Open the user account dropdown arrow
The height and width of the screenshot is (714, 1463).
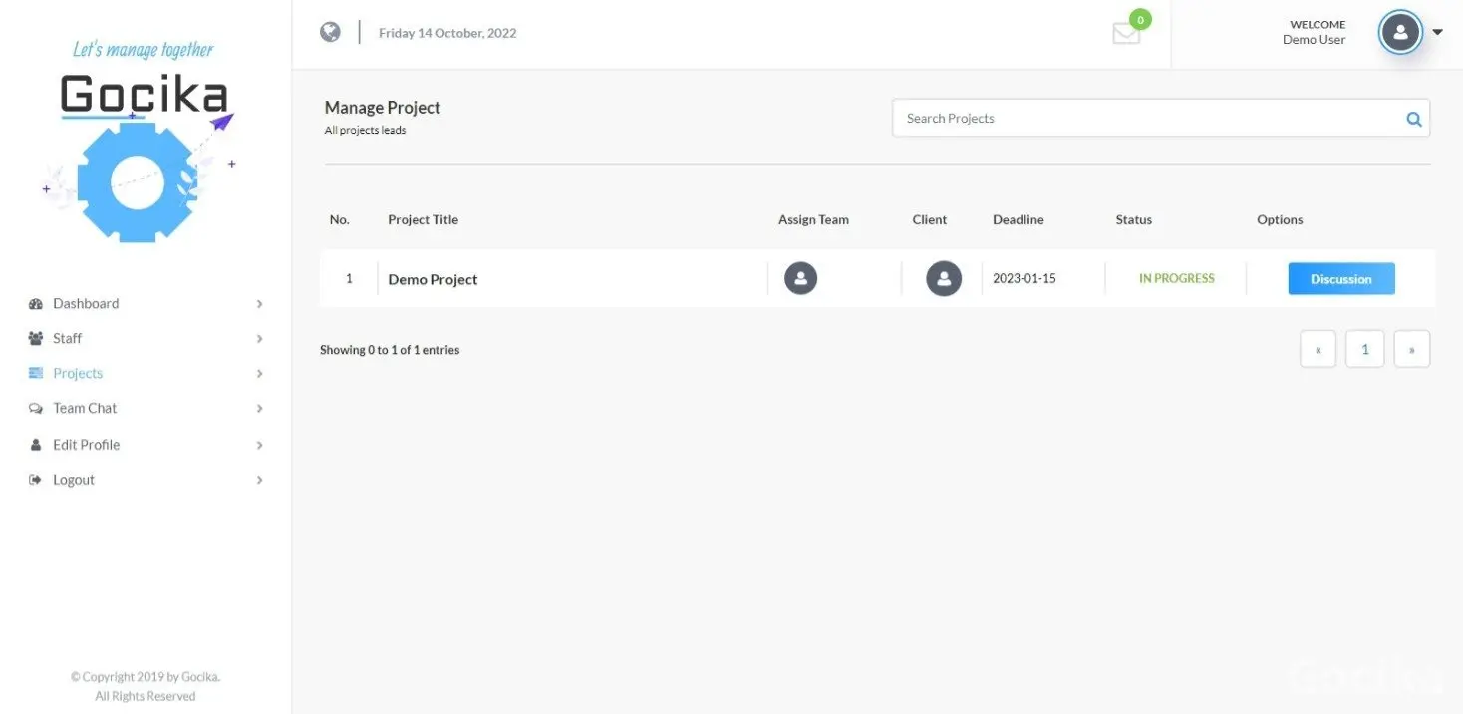1437,32
